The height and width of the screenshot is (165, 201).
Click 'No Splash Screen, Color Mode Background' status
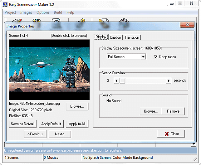click(139, 158)
